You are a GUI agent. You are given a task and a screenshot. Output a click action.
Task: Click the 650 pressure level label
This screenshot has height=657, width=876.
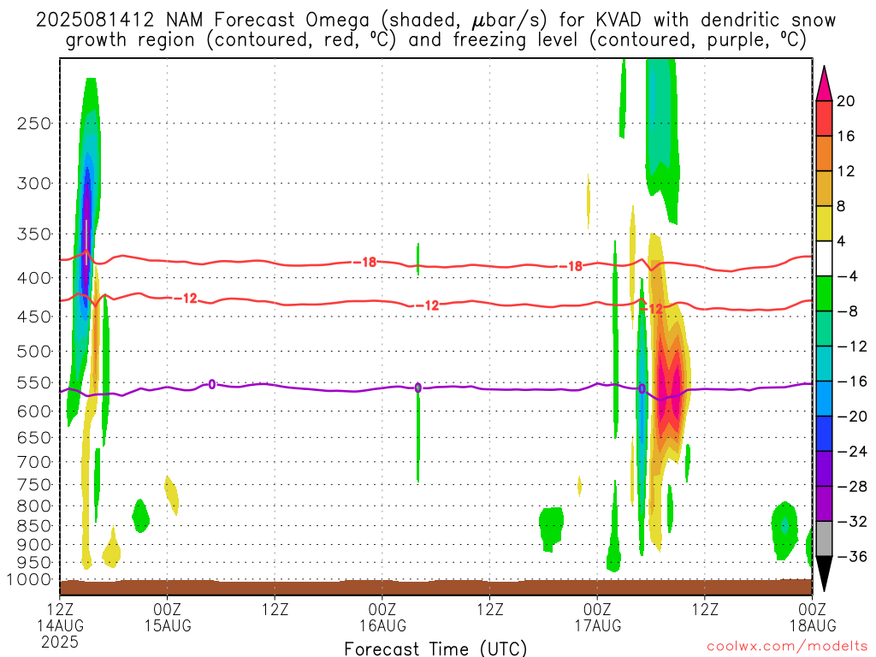[34, 437]
